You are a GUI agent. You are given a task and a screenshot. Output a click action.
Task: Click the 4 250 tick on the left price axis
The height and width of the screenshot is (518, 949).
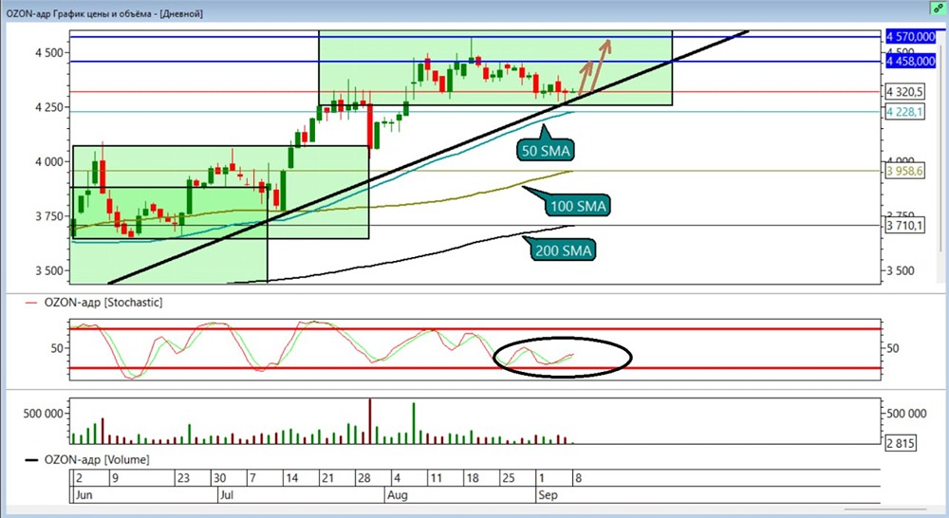pos(48,107)
